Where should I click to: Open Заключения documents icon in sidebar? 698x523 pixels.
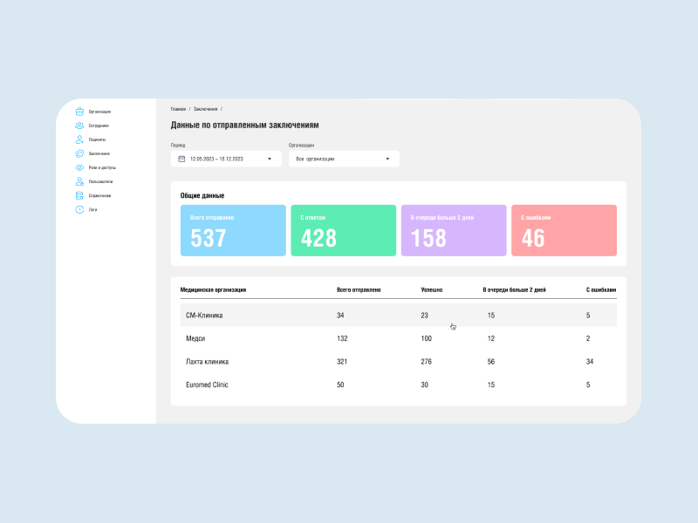tap(79, 153)
